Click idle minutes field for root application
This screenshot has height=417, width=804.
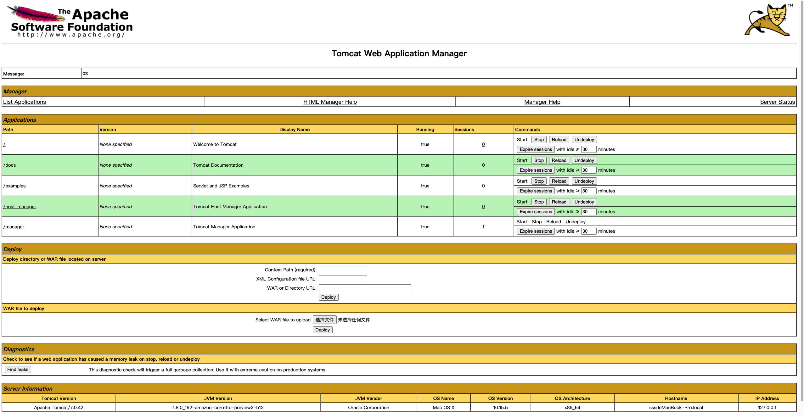tap(588, 149)
